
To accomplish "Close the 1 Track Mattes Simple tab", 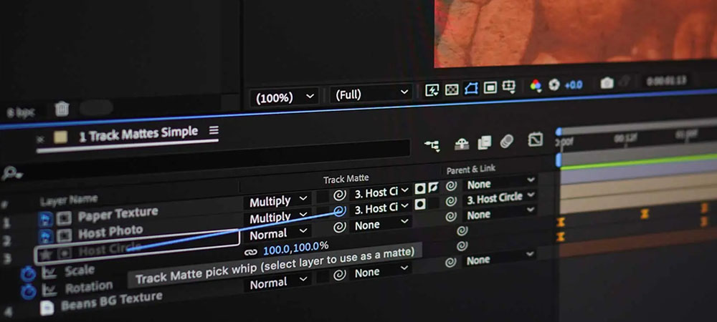I will pos(41,140).
